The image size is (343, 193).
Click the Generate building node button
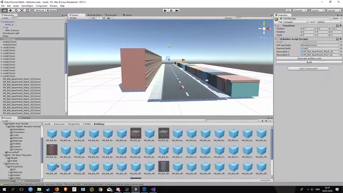coord(309,58)
